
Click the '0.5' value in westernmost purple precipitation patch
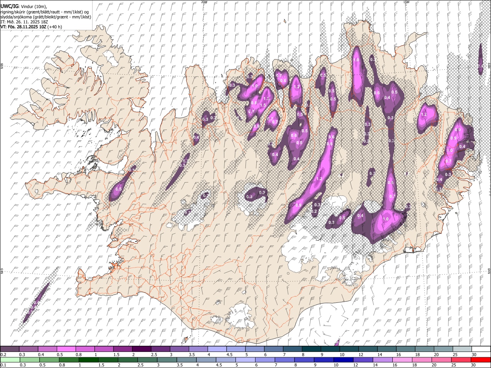click(119, 189)
